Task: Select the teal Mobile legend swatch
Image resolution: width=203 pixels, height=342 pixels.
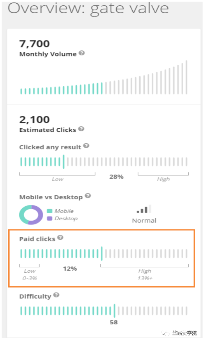Action: point(50,211)
